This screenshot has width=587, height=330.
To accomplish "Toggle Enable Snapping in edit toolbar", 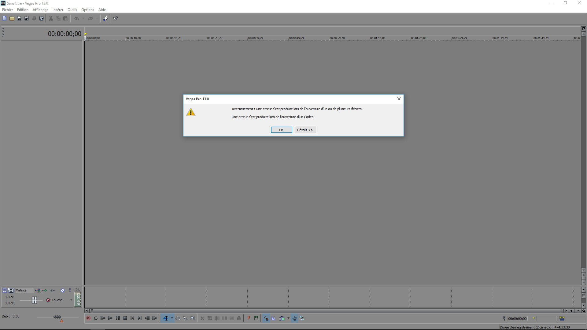I will tap(266, 318).
